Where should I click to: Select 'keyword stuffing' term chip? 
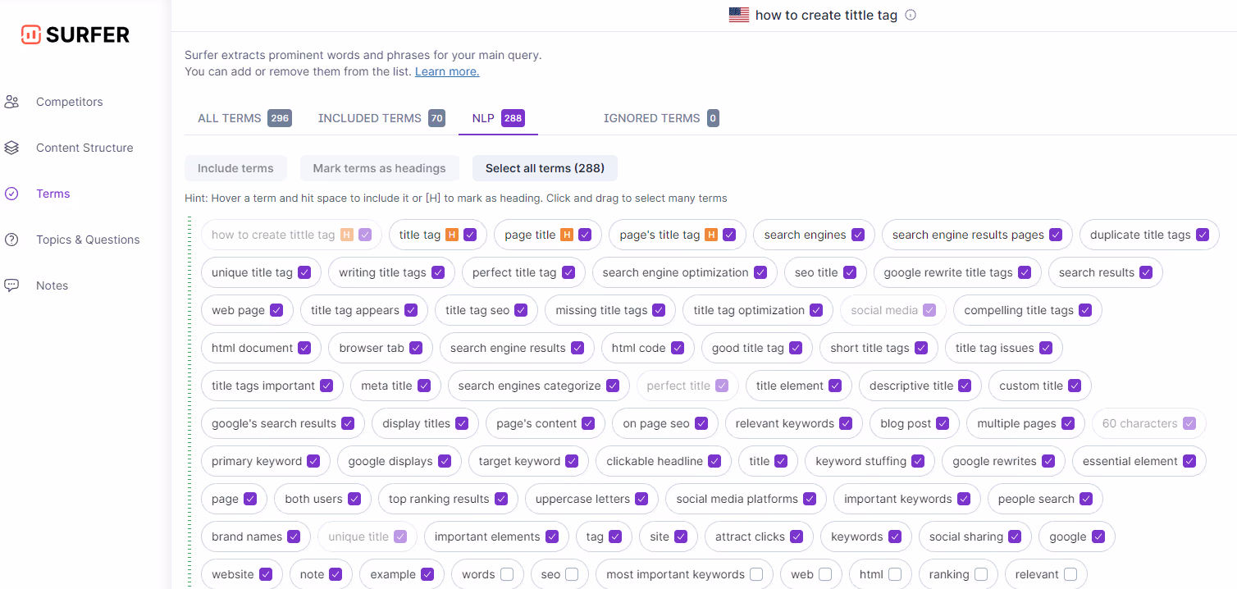[x=870, y=461]
